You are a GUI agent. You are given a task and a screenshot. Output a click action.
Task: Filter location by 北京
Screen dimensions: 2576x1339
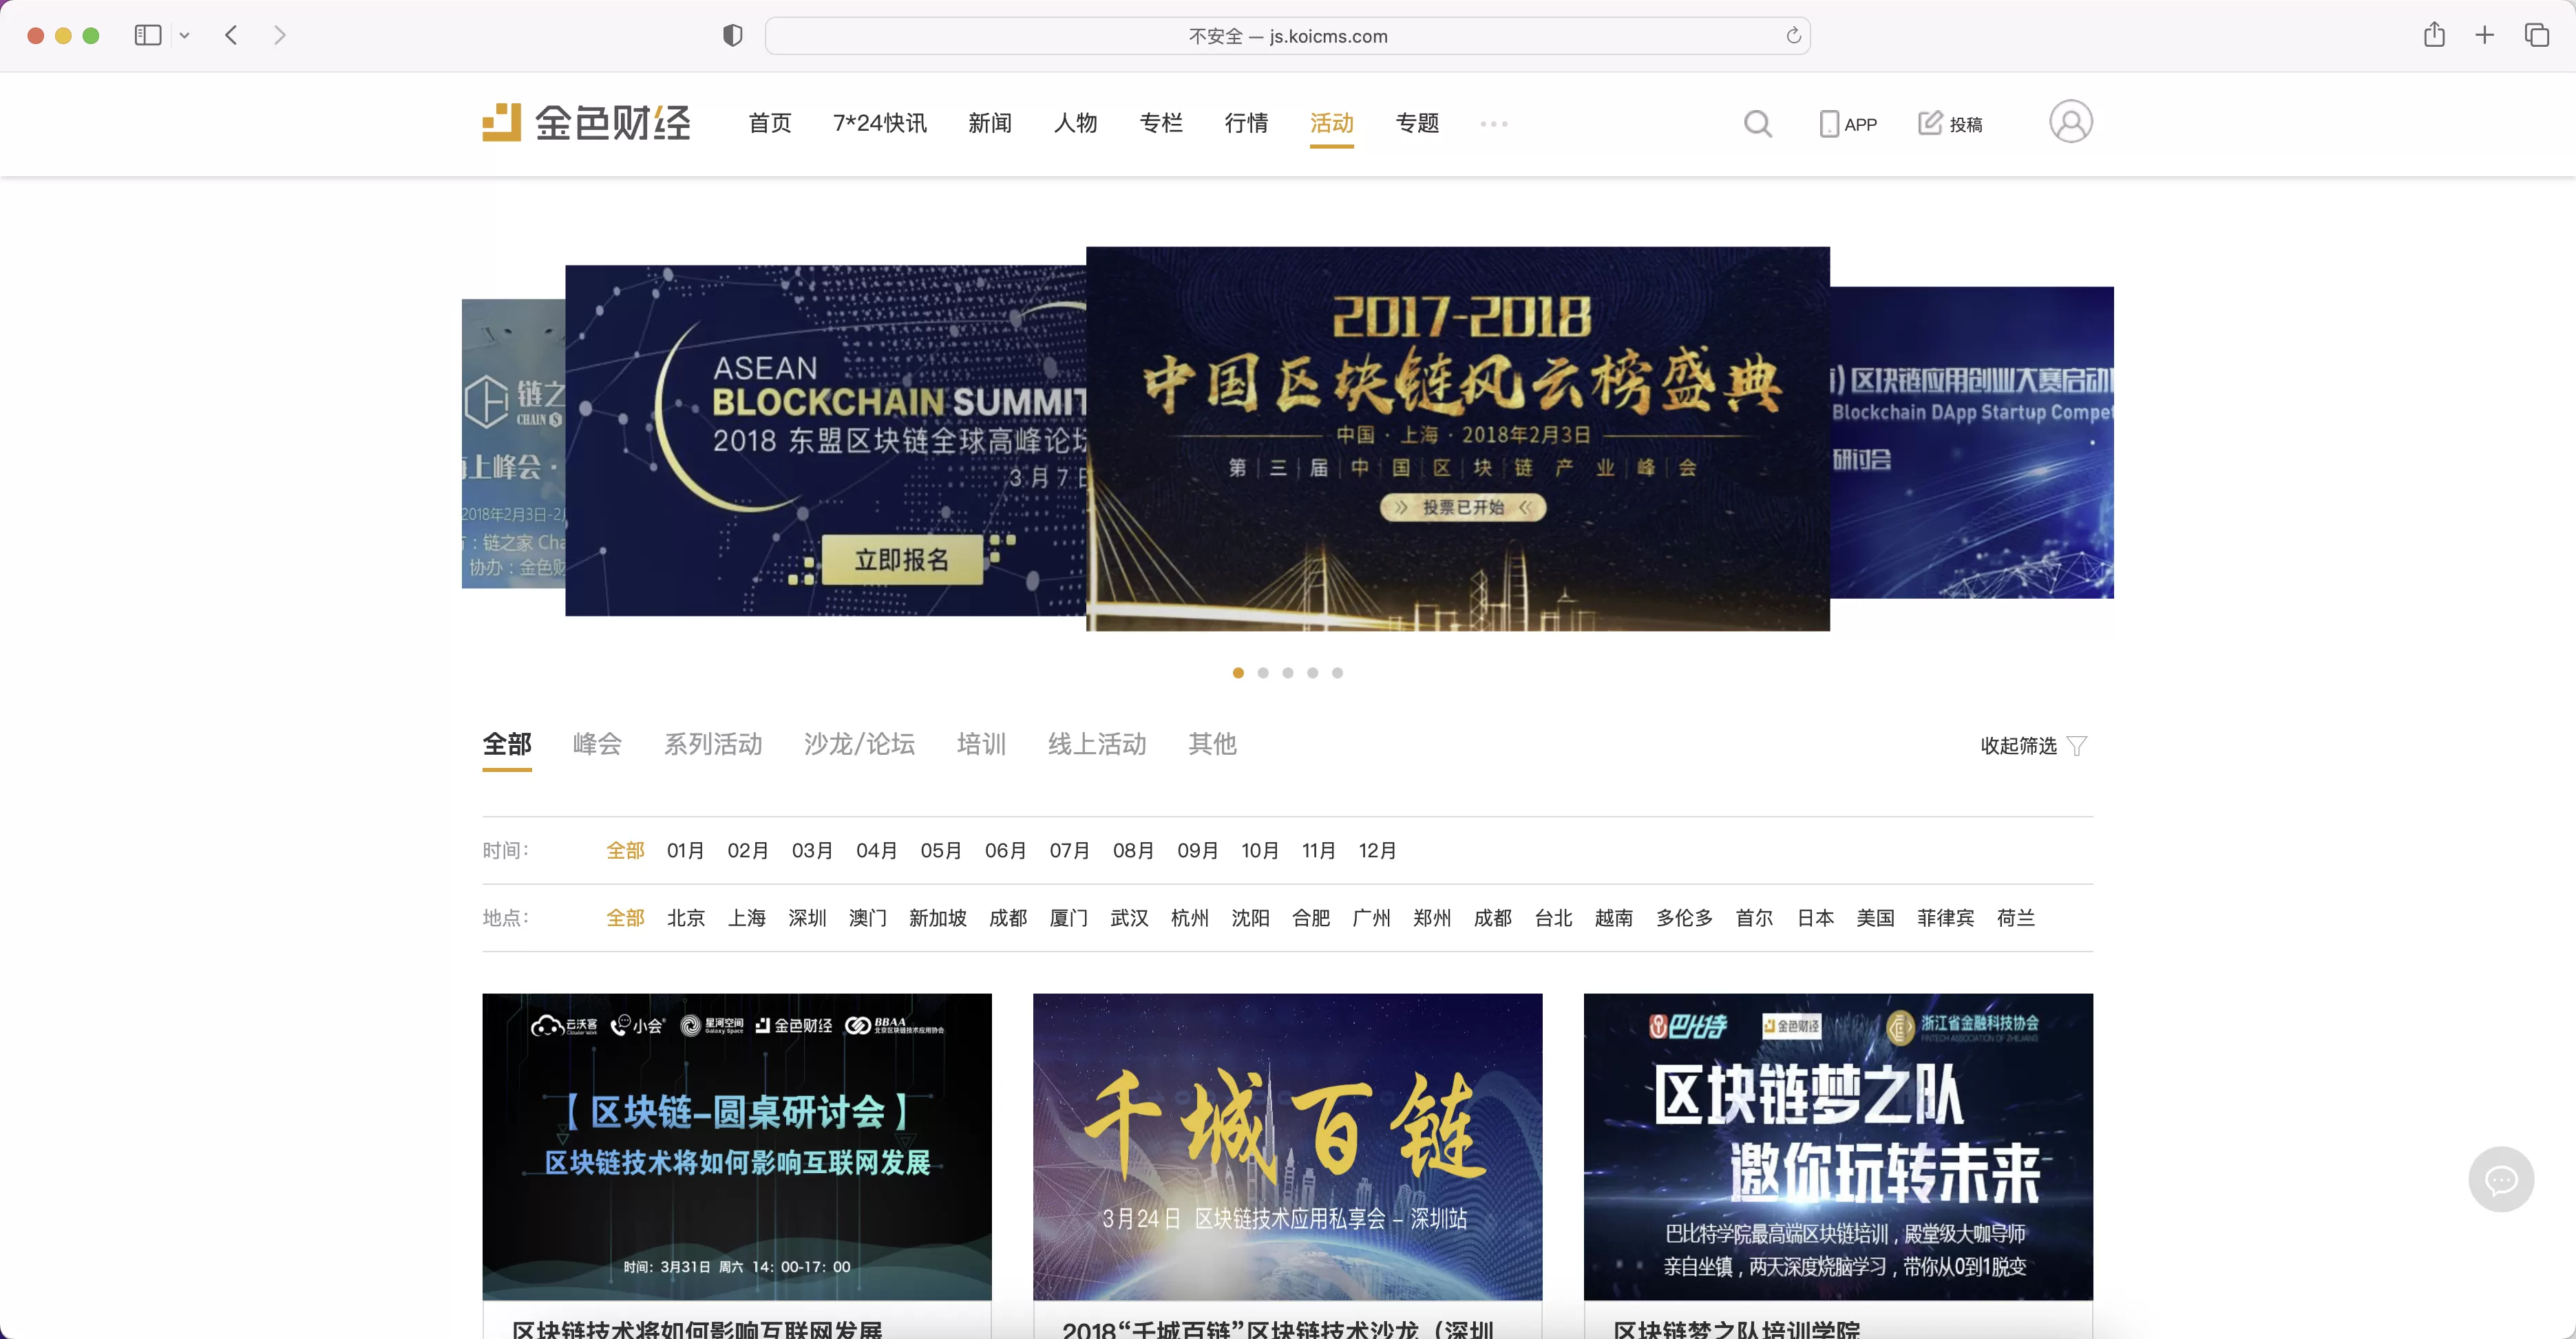click(686, 917)
